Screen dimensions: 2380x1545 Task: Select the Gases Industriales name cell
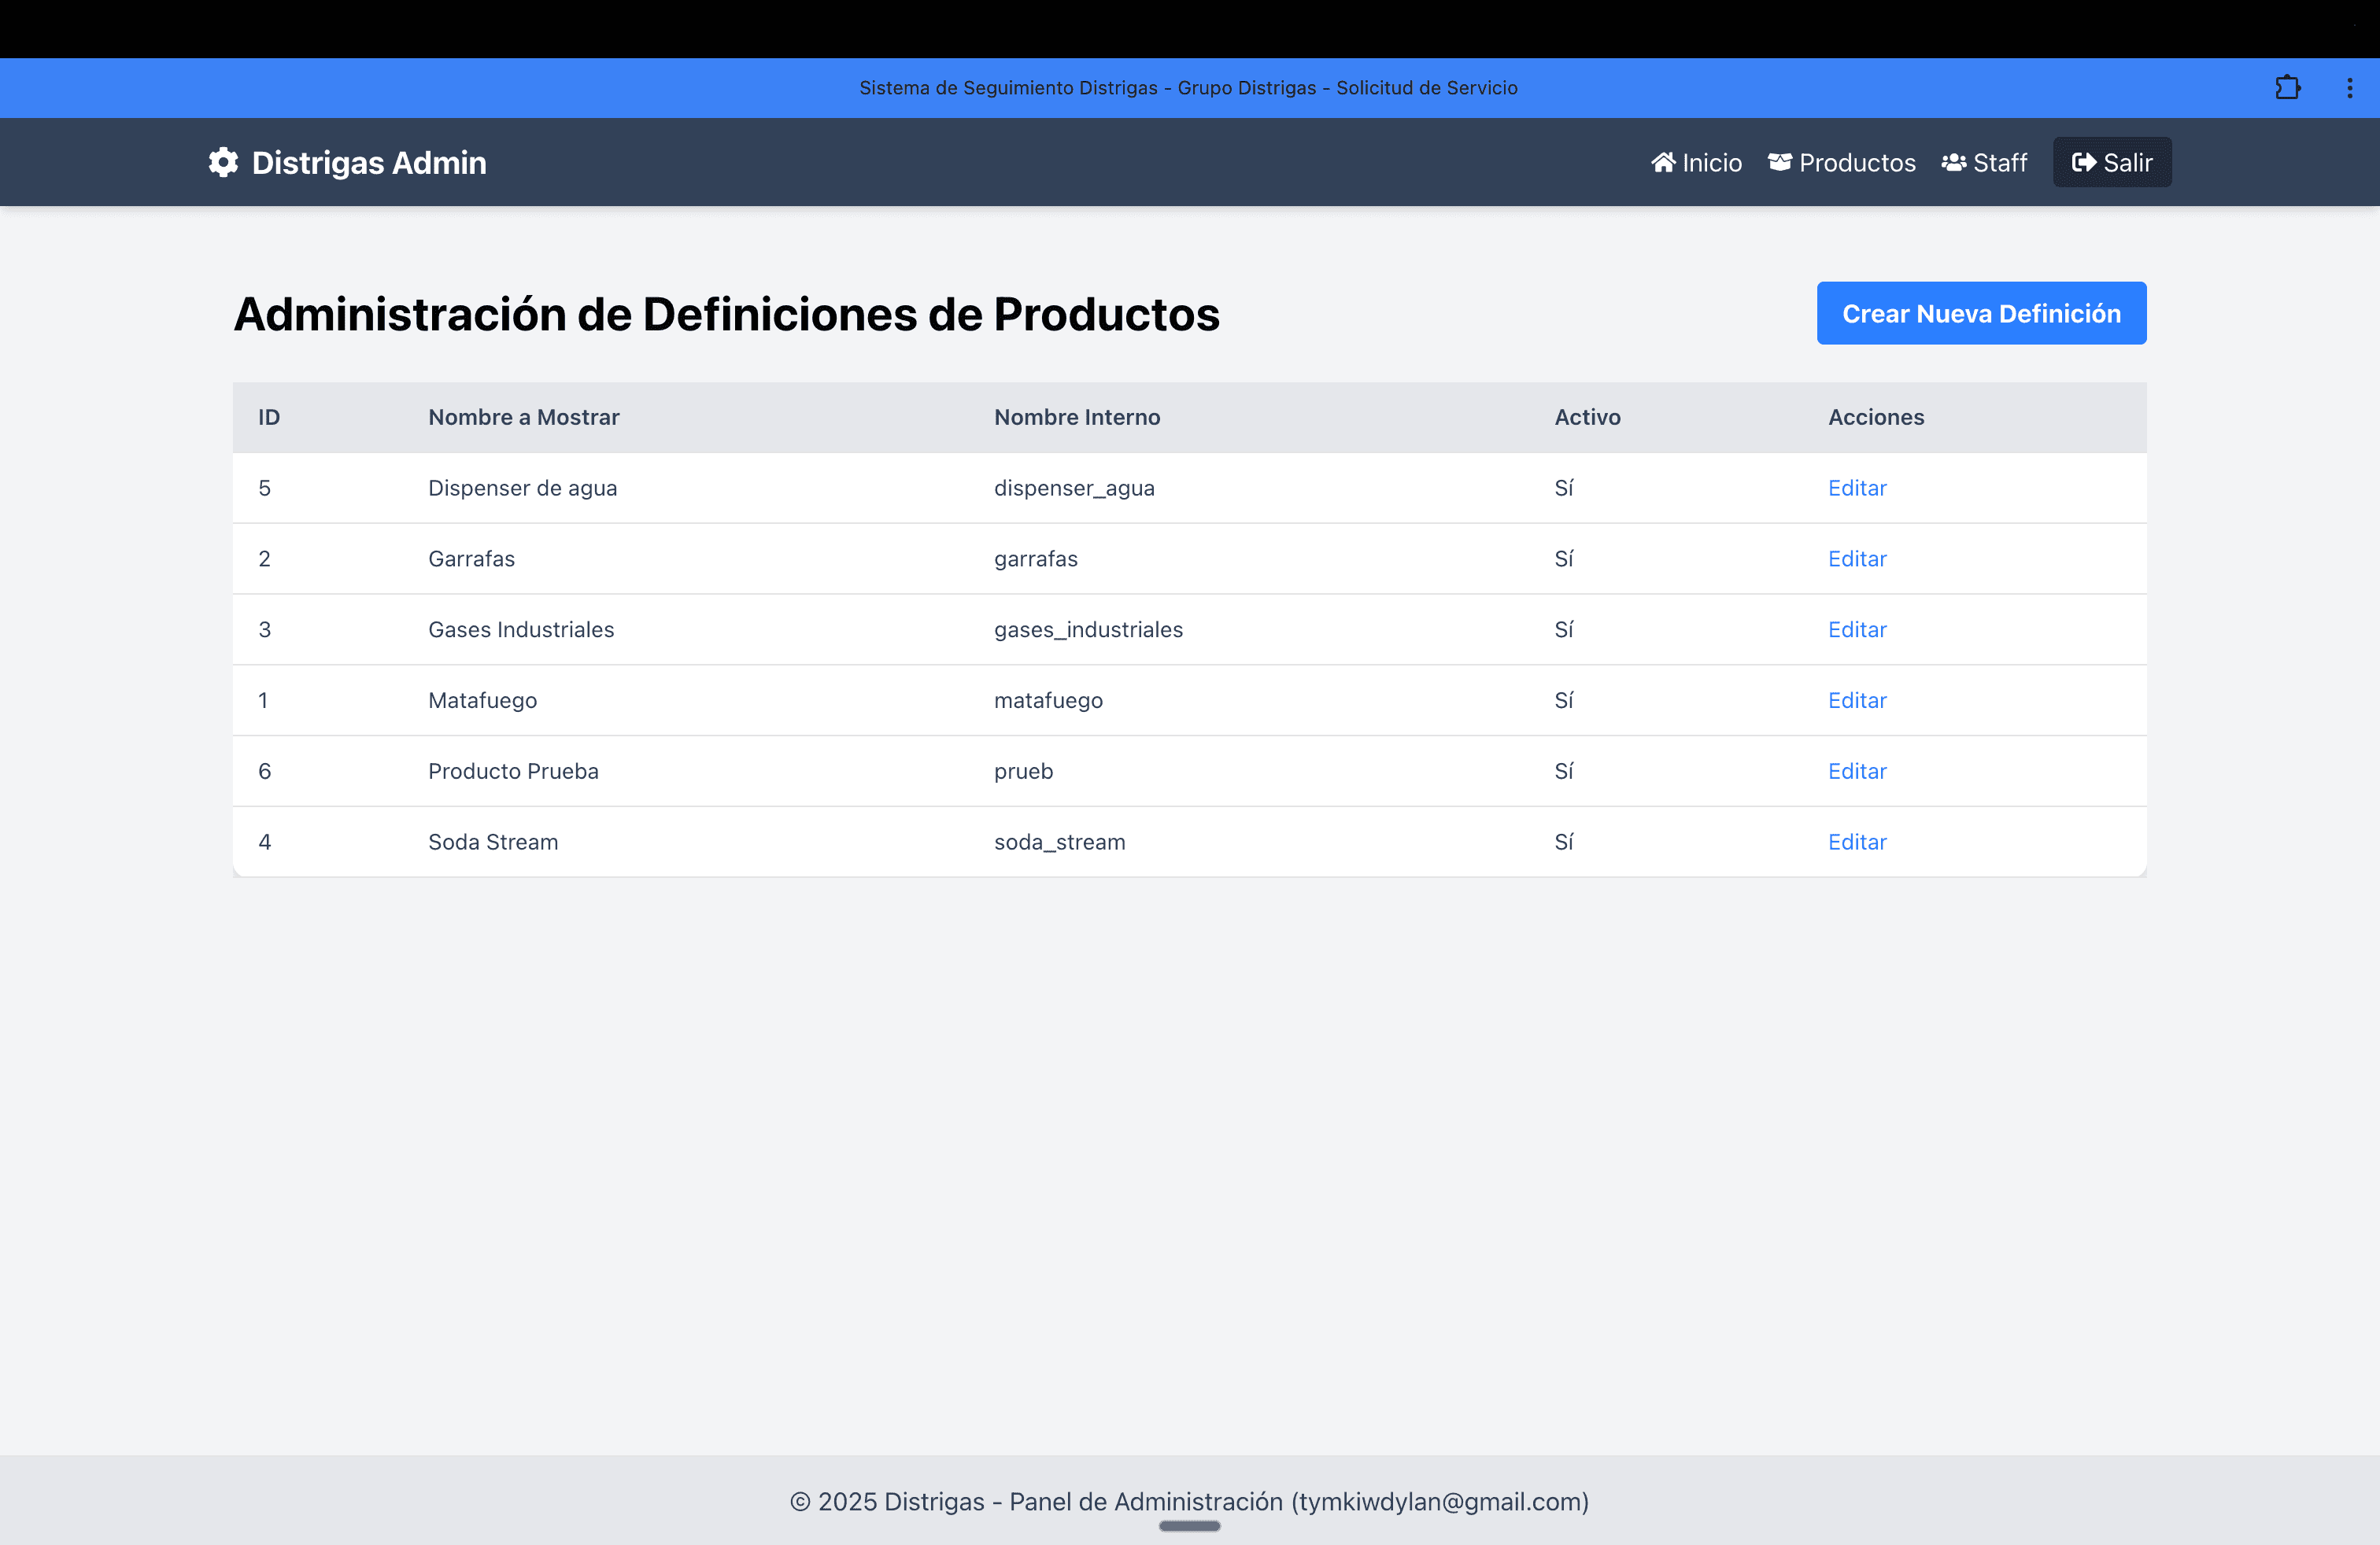click(x=521, y=629)
